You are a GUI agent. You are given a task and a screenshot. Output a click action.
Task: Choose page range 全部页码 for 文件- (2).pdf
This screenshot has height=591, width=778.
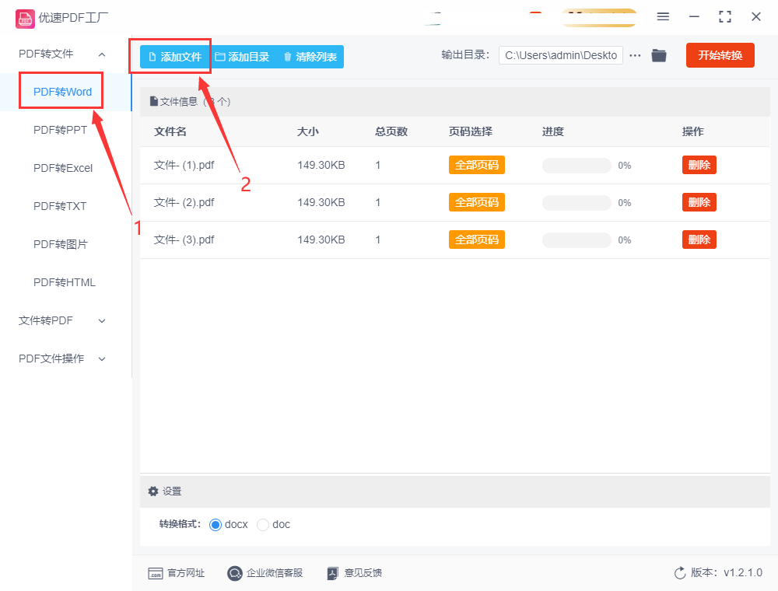pos(477,202)
